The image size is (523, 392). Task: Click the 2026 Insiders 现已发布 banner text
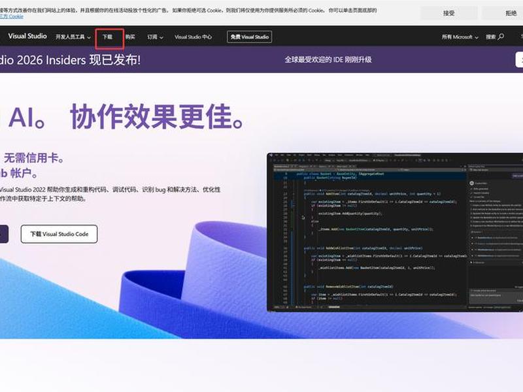(71, 60)
